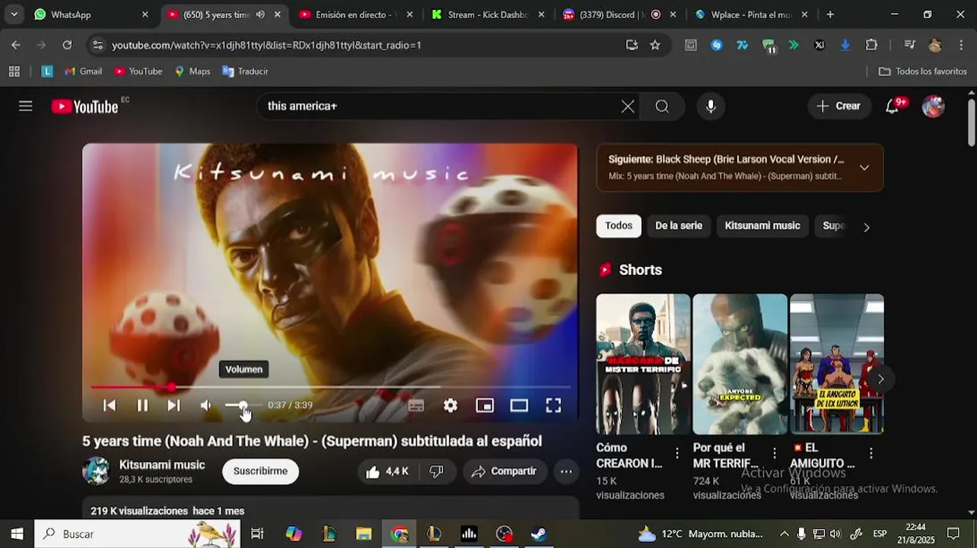Select the De la serie chip
The width and height of the screenshot is (977, 548).
tap(679, 226)
